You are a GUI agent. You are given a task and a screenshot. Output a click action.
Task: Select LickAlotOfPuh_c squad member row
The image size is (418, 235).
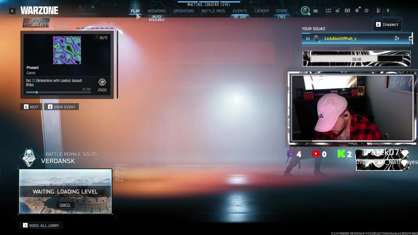tap(357, 39)
